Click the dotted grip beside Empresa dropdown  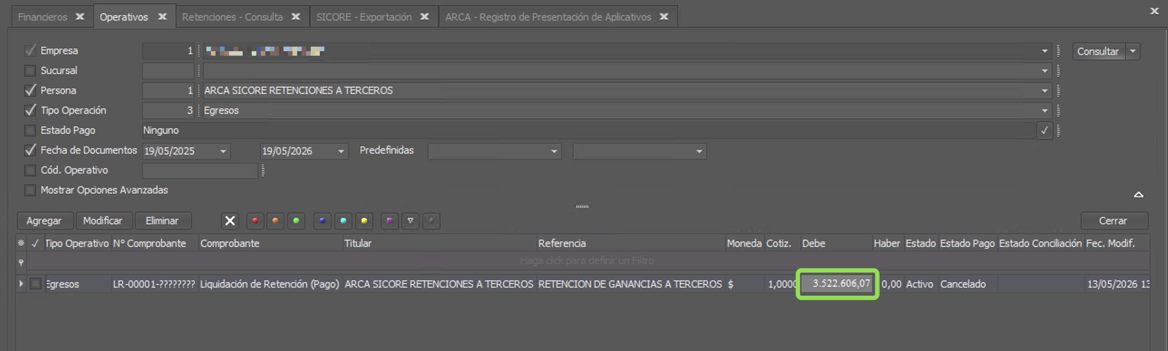pos(1058,51)
